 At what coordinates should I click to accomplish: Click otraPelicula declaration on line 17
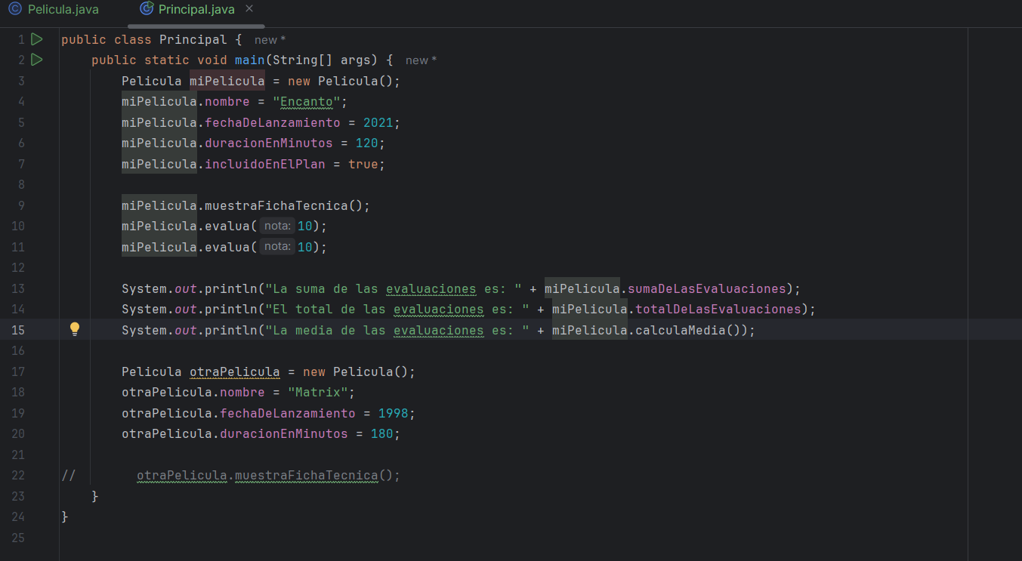tap(234, 371)
